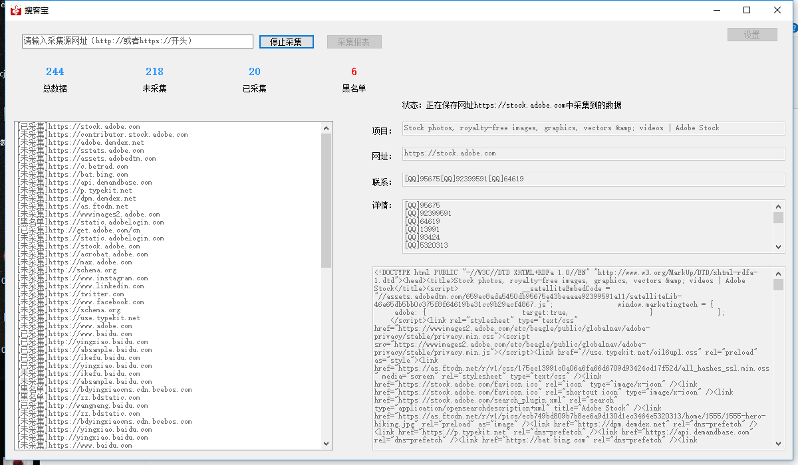Screen dimensions: 798x465
Task: Select [黑名单]https://static.adobelogin.com row
Action: click(169, 222)
